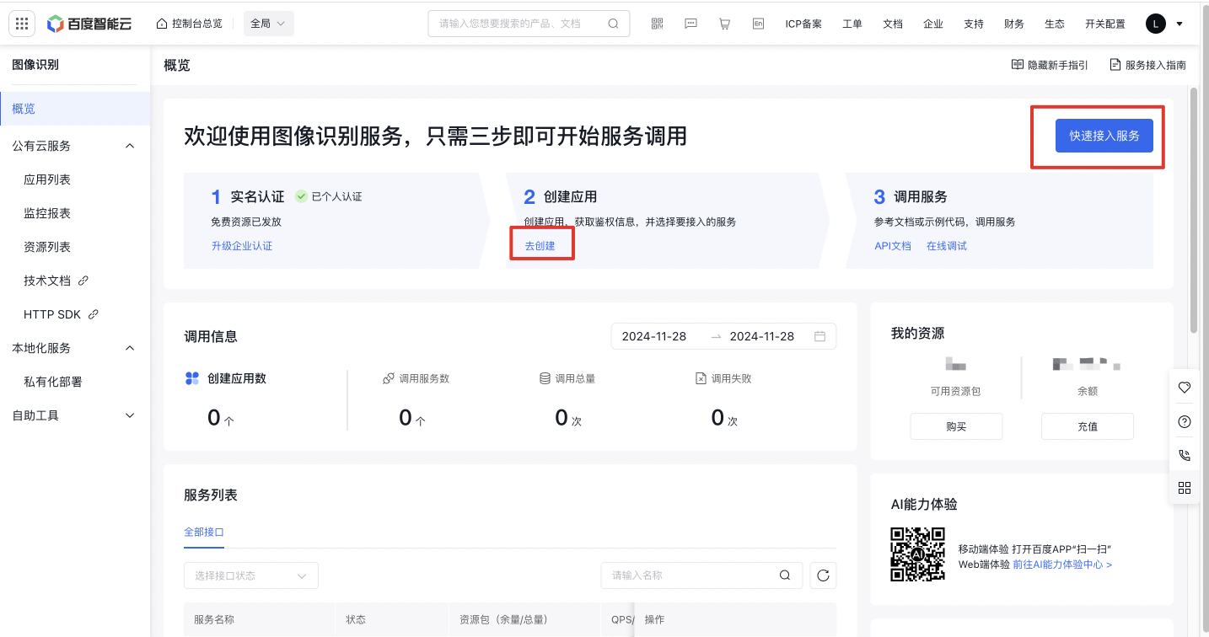Click the start date 2024-11-28 field
Image resolution: width=1209 pixels, height=637 pixels.
pyautogui.click(x=654, y=336)
